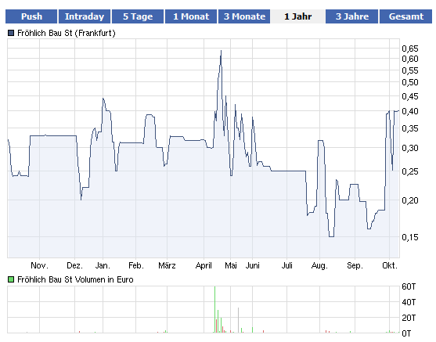Switch to the Push tab
The height and width of the screenshot is (342, 436).
(31, 16)
